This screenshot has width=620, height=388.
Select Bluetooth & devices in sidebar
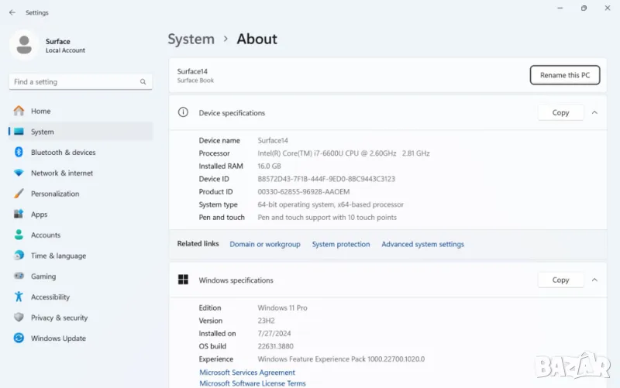pos(63,153)
